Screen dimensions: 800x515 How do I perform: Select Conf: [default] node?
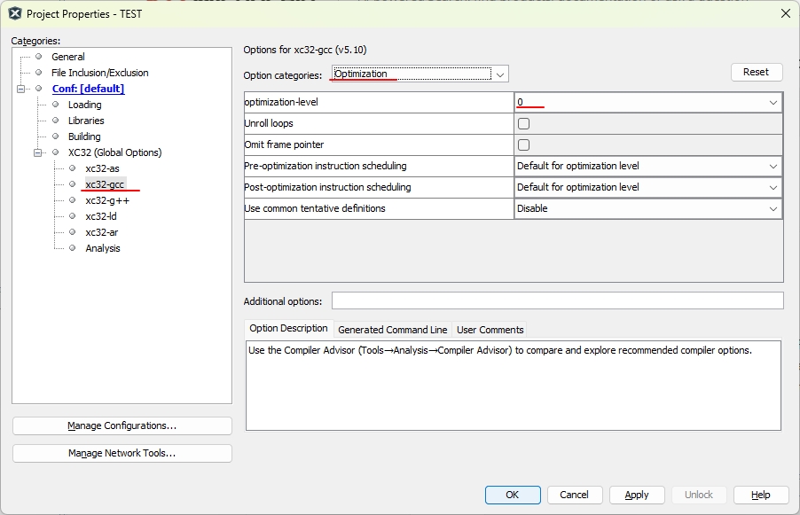88,89
